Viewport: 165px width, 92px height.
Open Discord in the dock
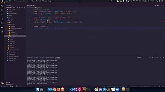[100, 89]
